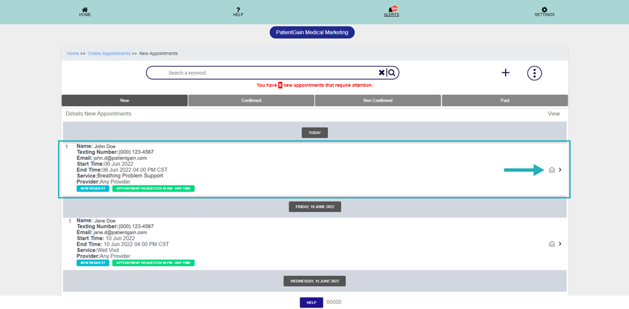
Task: Click the View link
Action: 554,114
